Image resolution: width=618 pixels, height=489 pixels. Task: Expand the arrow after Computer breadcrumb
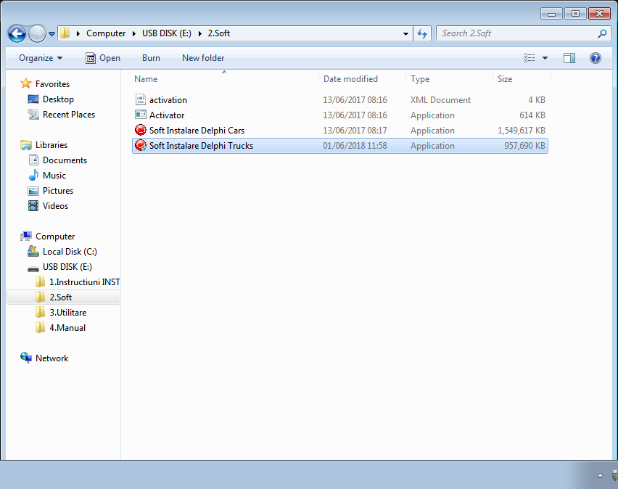point(134,33)
